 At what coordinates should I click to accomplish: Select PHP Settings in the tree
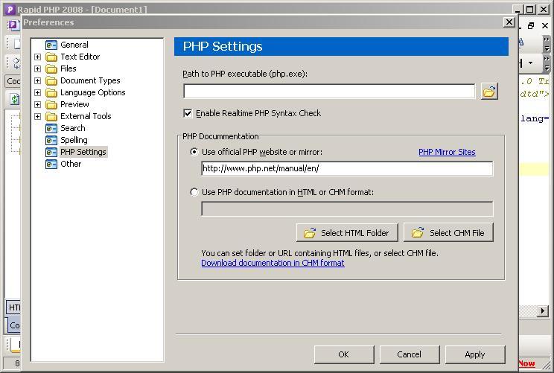click(x=83, y=152)
